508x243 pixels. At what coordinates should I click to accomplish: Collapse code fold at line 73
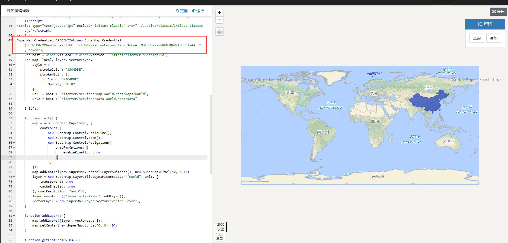[x=14, y=177]
